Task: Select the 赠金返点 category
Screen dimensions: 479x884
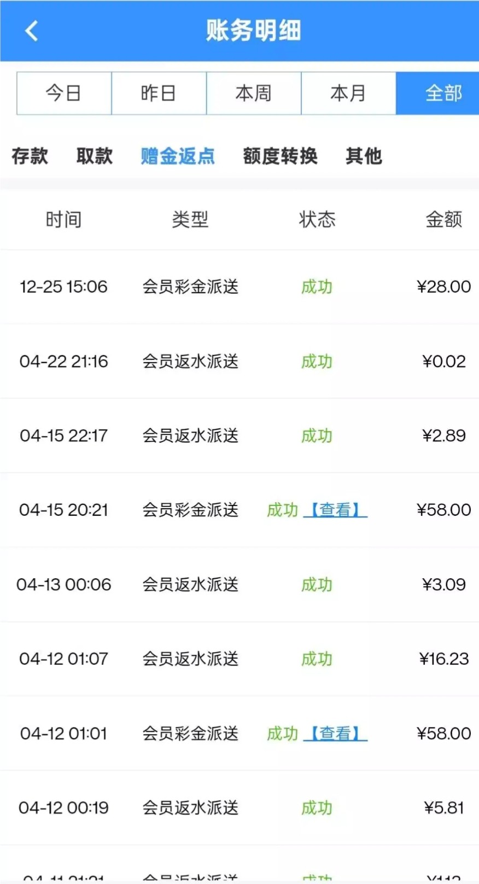Action: (178, 156)
